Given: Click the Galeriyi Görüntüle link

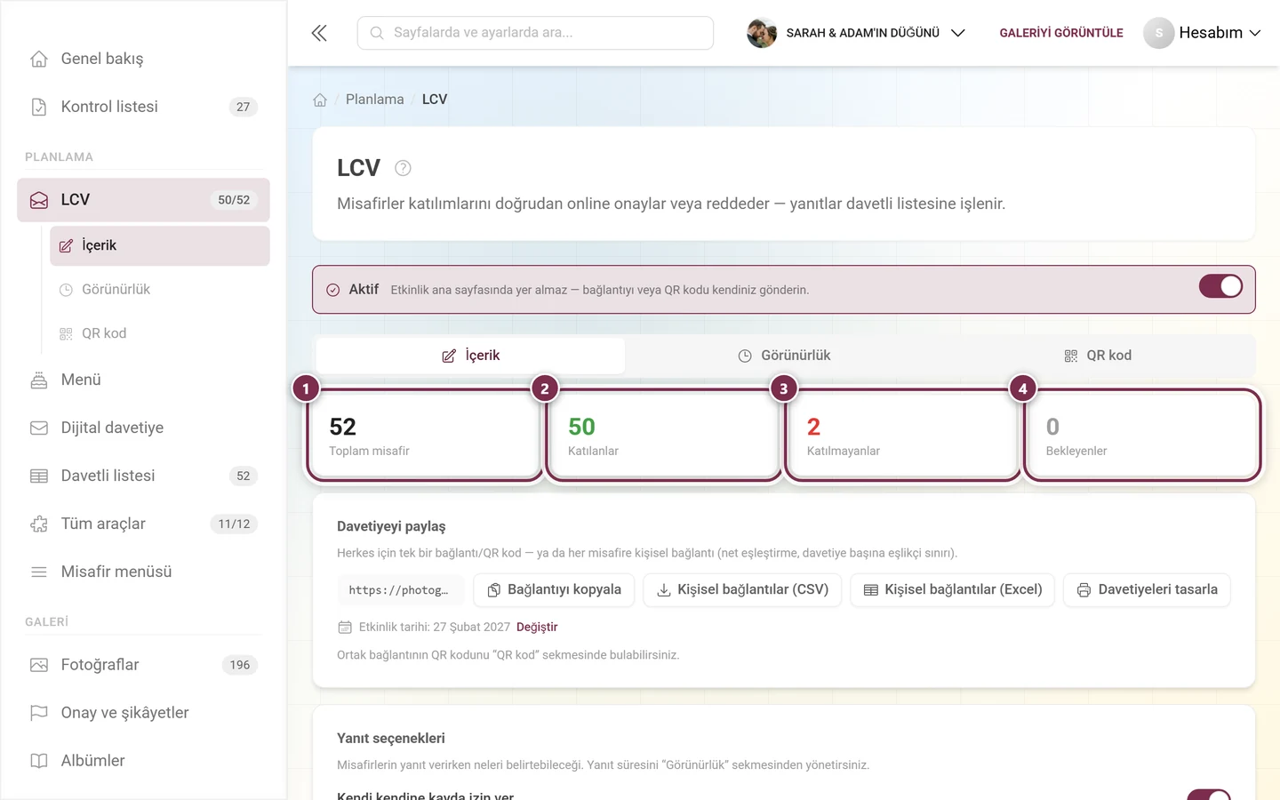Looking at the screenshot, I should (1061, 33).
